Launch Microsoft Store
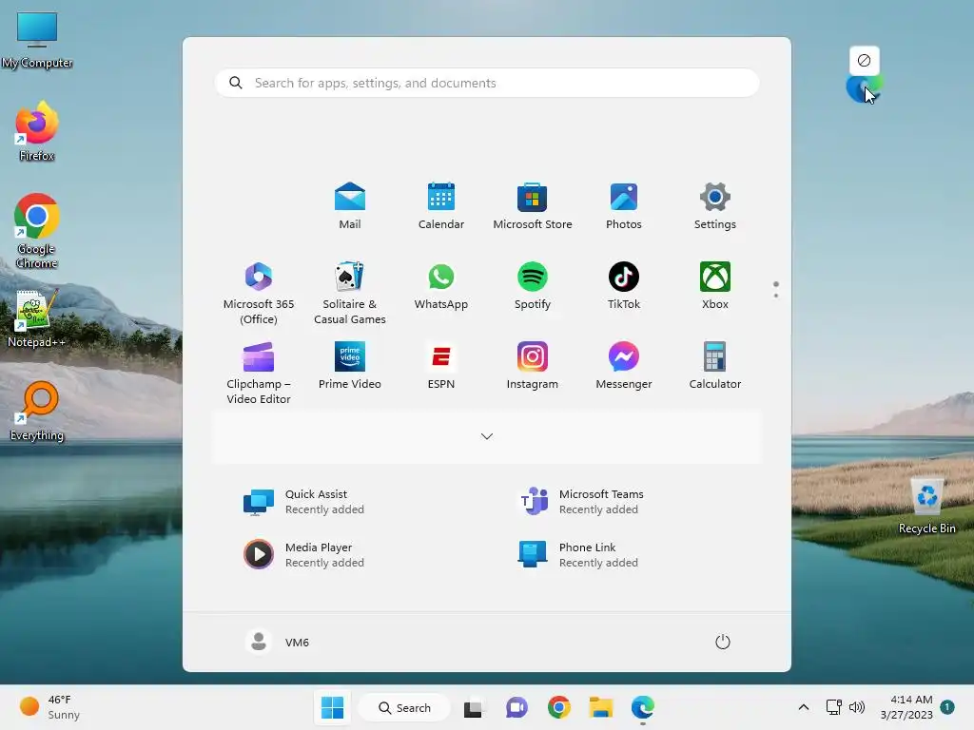The width and height of the screenshot is (974, 730). (533, 206)
